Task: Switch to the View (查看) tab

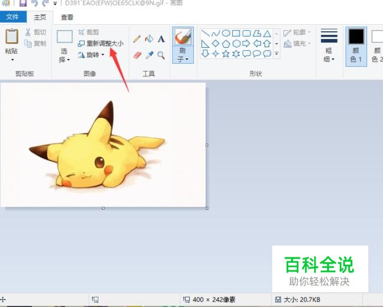Action: pos(67,17)
